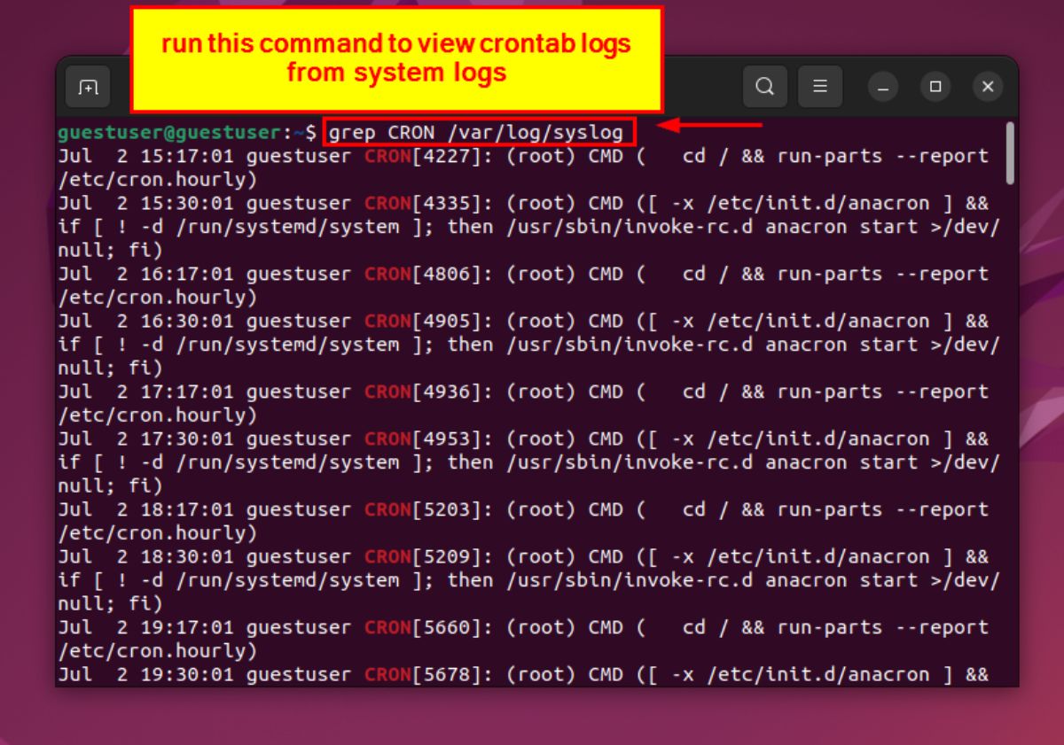Open the terminal hamburger menu
The image size is (1064, 745).
coord(820,86)
